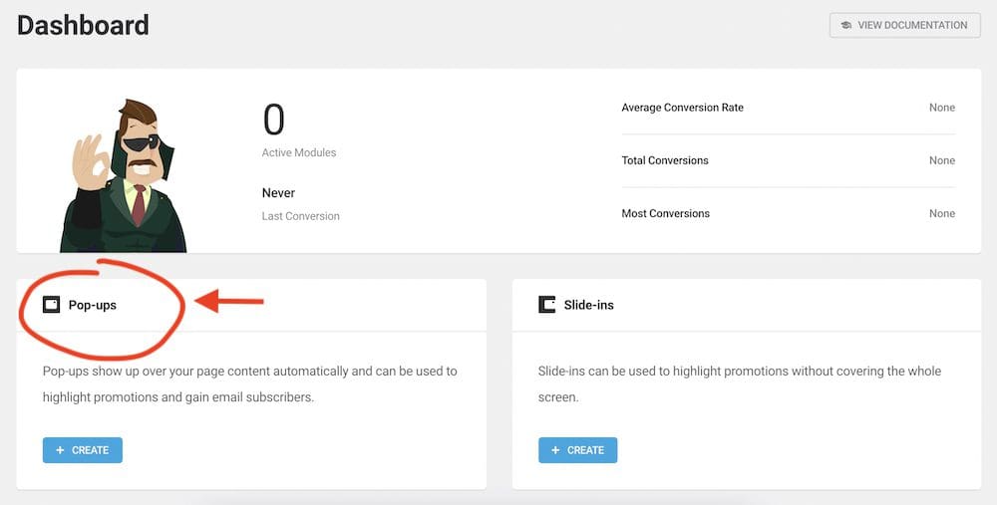Click the mascot character illustration

[123, 177]
